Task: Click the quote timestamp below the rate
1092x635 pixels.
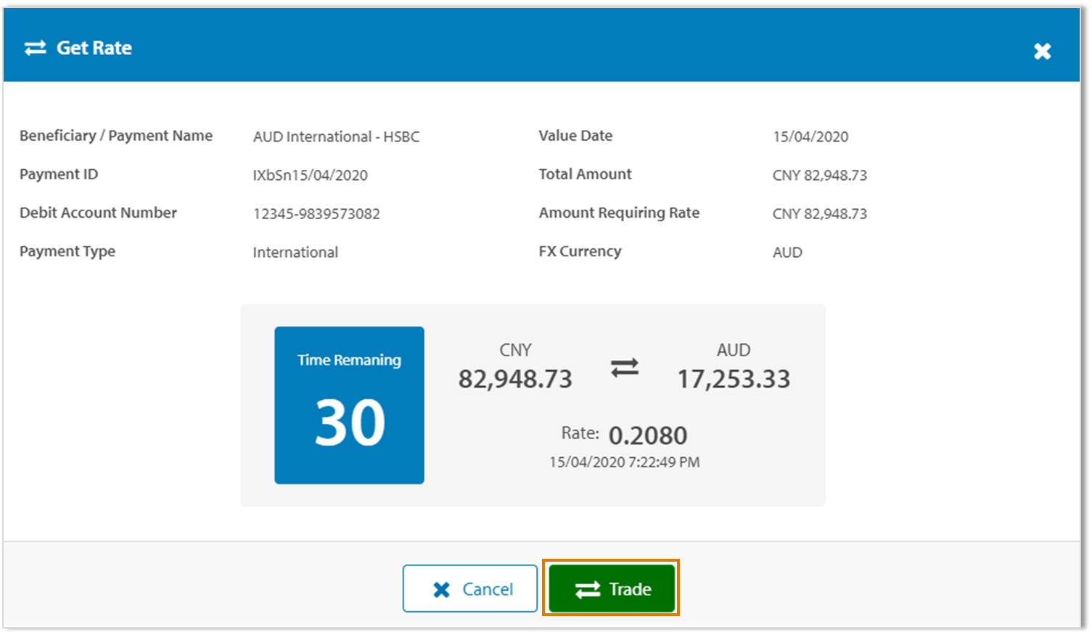Action: (x=625, y=462)
